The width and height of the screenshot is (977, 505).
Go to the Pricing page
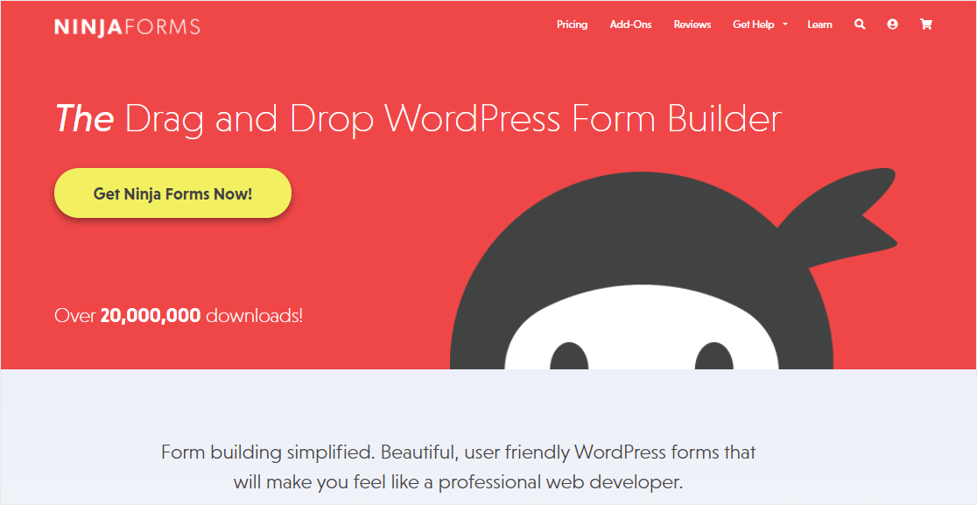[572, 25]
